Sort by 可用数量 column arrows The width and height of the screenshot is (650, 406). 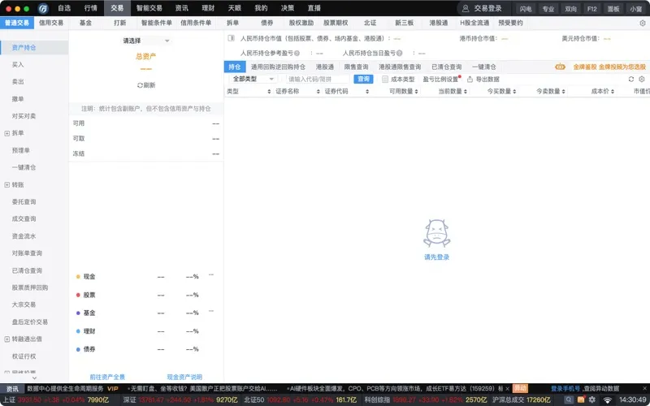click(x=416, y=92)
